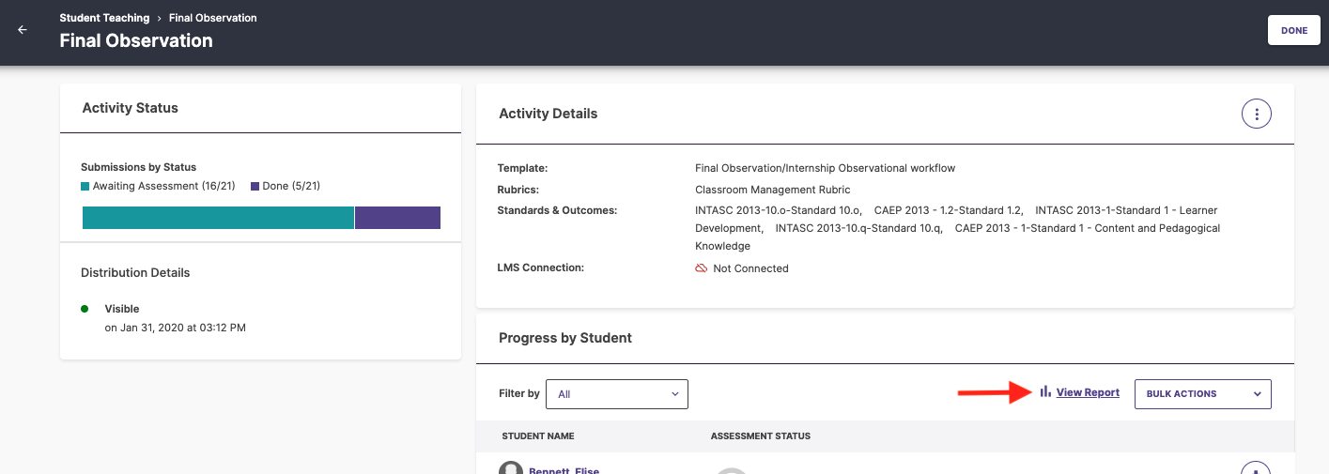This screenshot has width=1329, height=474.
Task: Open the Bulk Actions dropdown
Action: tap(1202, 394)
